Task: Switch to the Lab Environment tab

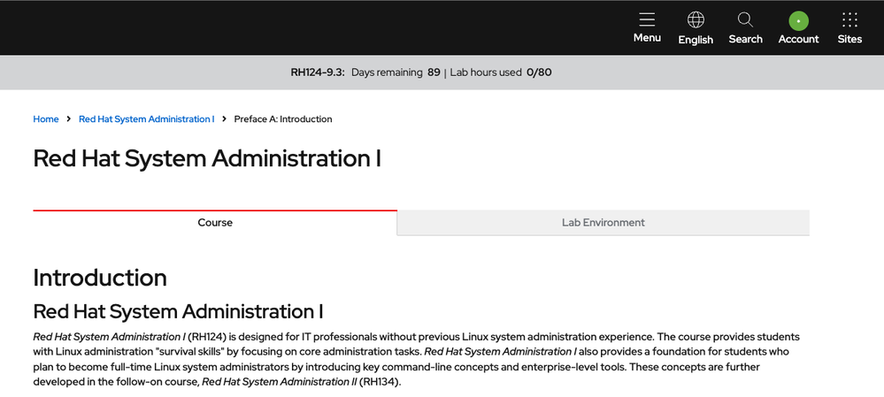Action: [x=603, y=223]
